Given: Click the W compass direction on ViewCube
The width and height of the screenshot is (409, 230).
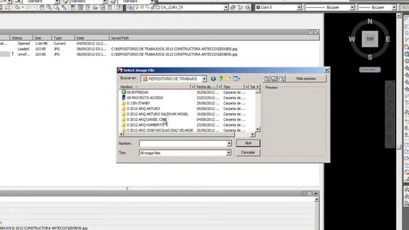Looking at the screenshot, I should pyautogui.click(x=352, y=39).
